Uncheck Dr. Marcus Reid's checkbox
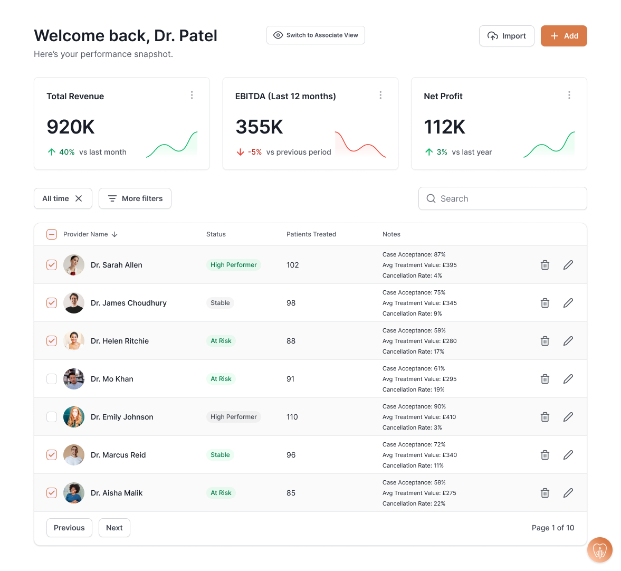This screenshot has width=621, height=571. [52, 455]
